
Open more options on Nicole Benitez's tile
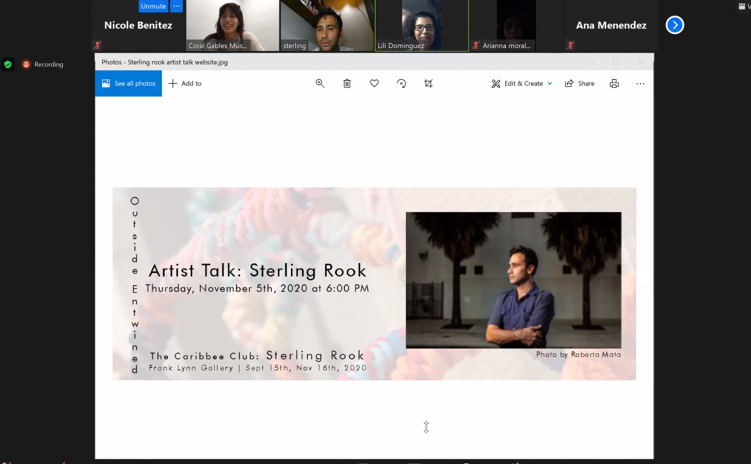[x=177, y=6]
